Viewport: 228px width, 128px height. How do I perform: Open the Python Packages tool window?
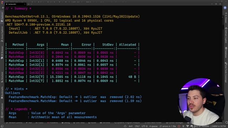click(175, 123)
